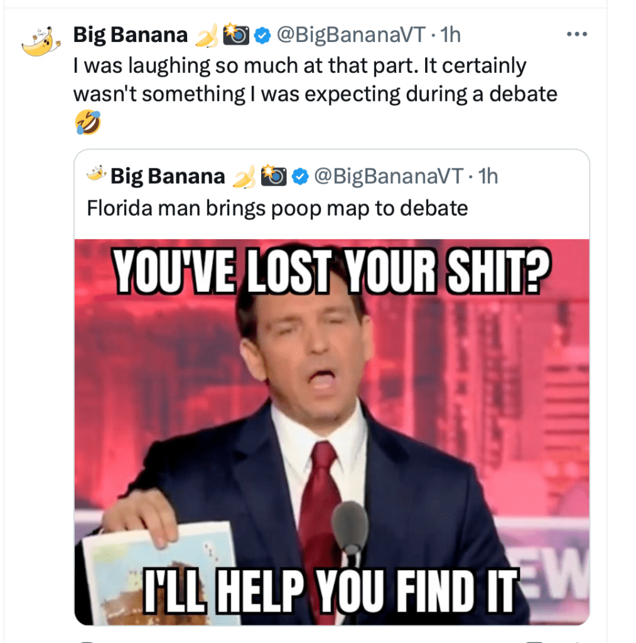Open the main tweet's 1h timestamp
Viewport: 636px width, 643px height.
click(450, 35)
